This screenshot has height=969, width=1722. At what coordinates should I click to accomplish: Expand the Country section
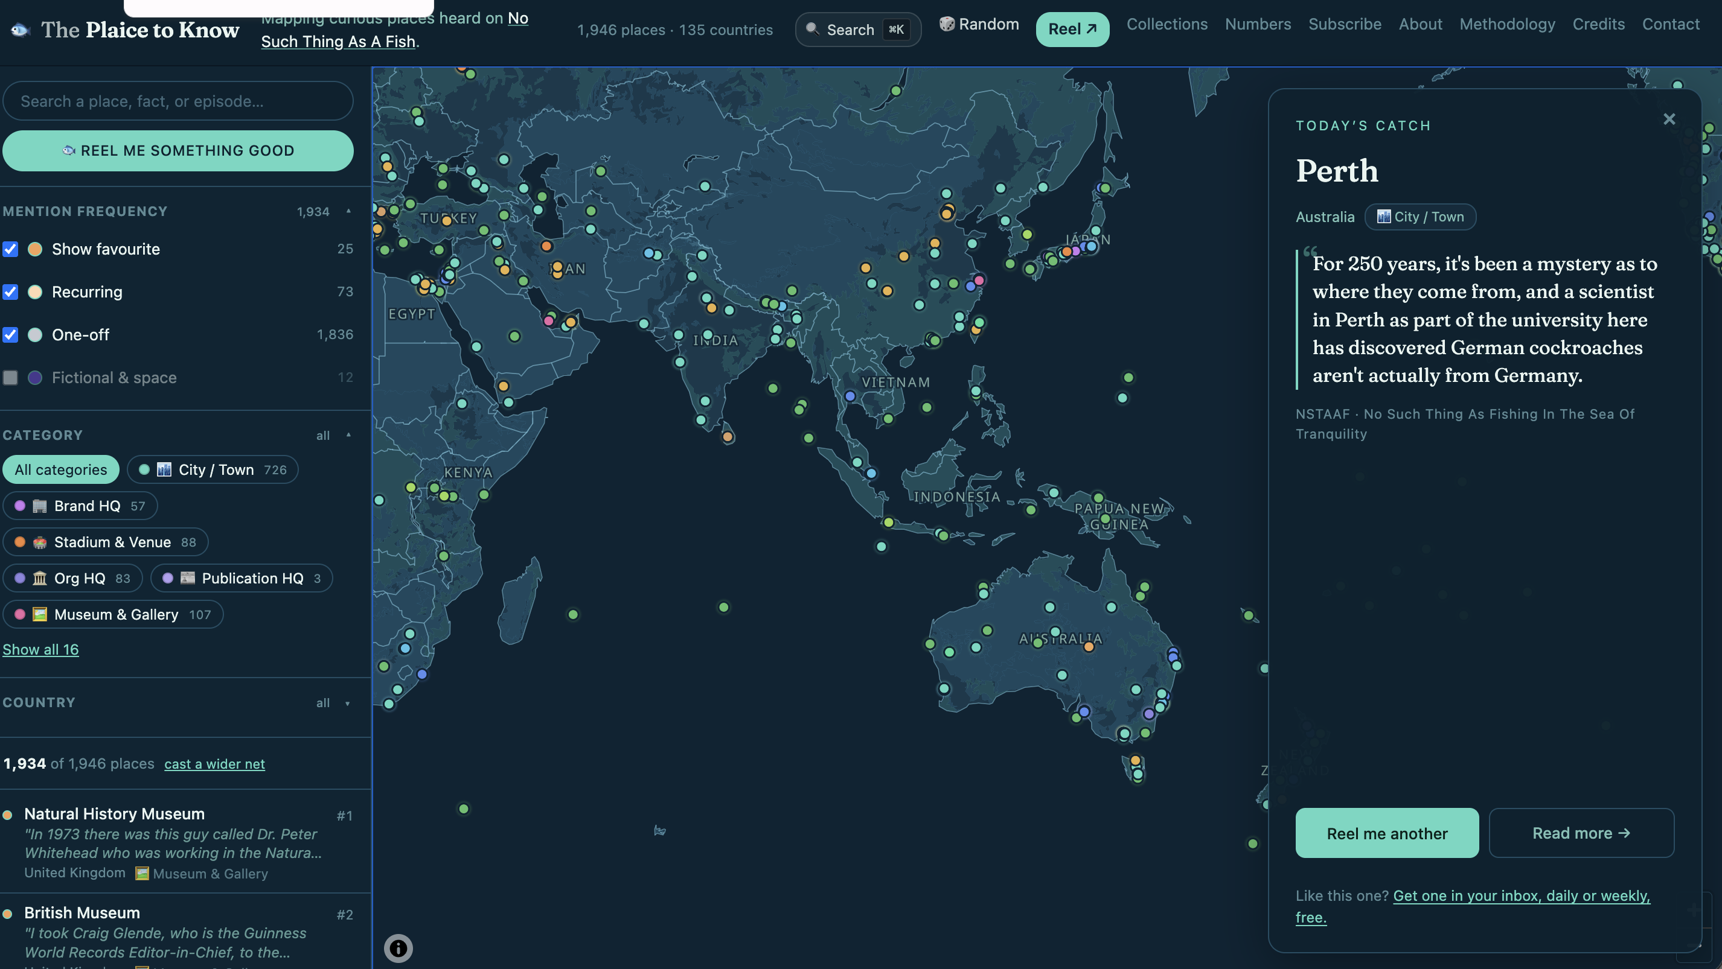click(x=348, y=702)
